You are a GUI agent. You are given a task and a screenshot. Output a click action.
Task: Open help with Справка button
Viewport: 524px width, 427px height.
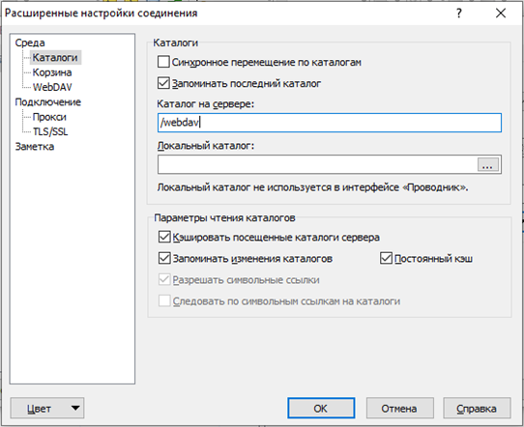(x=477, y=408)
